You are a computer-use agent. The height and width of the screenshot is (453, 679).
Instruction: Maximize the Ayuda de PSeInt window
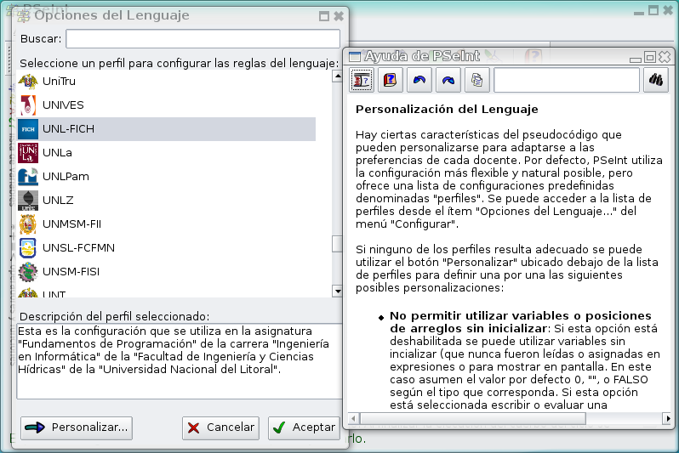tap(650, 57)
